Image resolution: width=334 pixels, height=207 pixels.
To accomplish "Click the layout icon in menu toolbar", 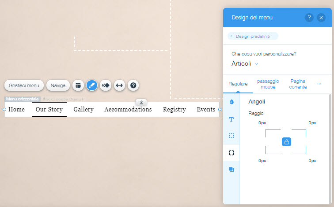I will click(x=78, y=85).
